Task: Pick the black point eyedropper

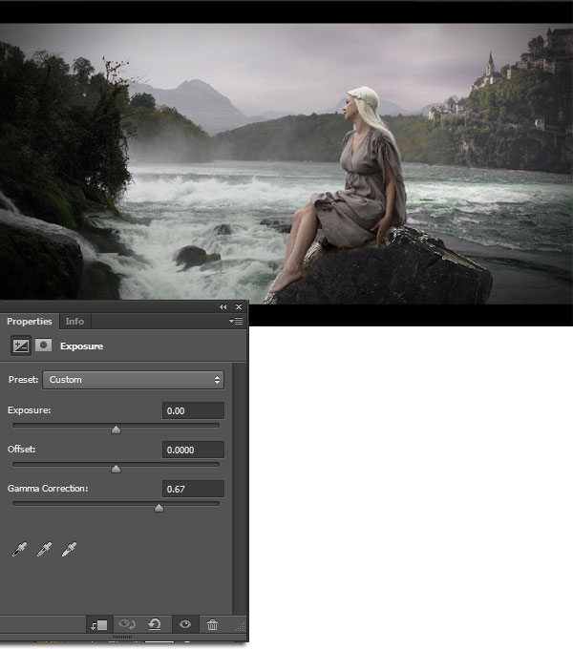Action: 19,549
